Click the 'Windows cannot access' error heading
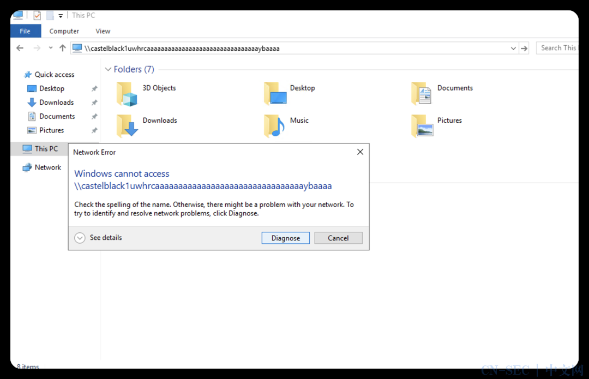This screenshot has height=379, width=589. tap(122, 173)
